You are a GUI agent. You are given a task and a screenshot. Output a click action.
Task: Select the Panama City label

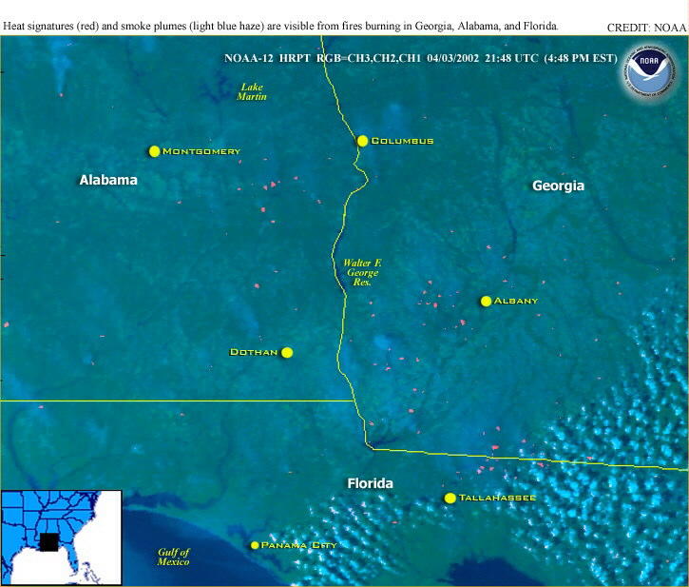(298, 545)
